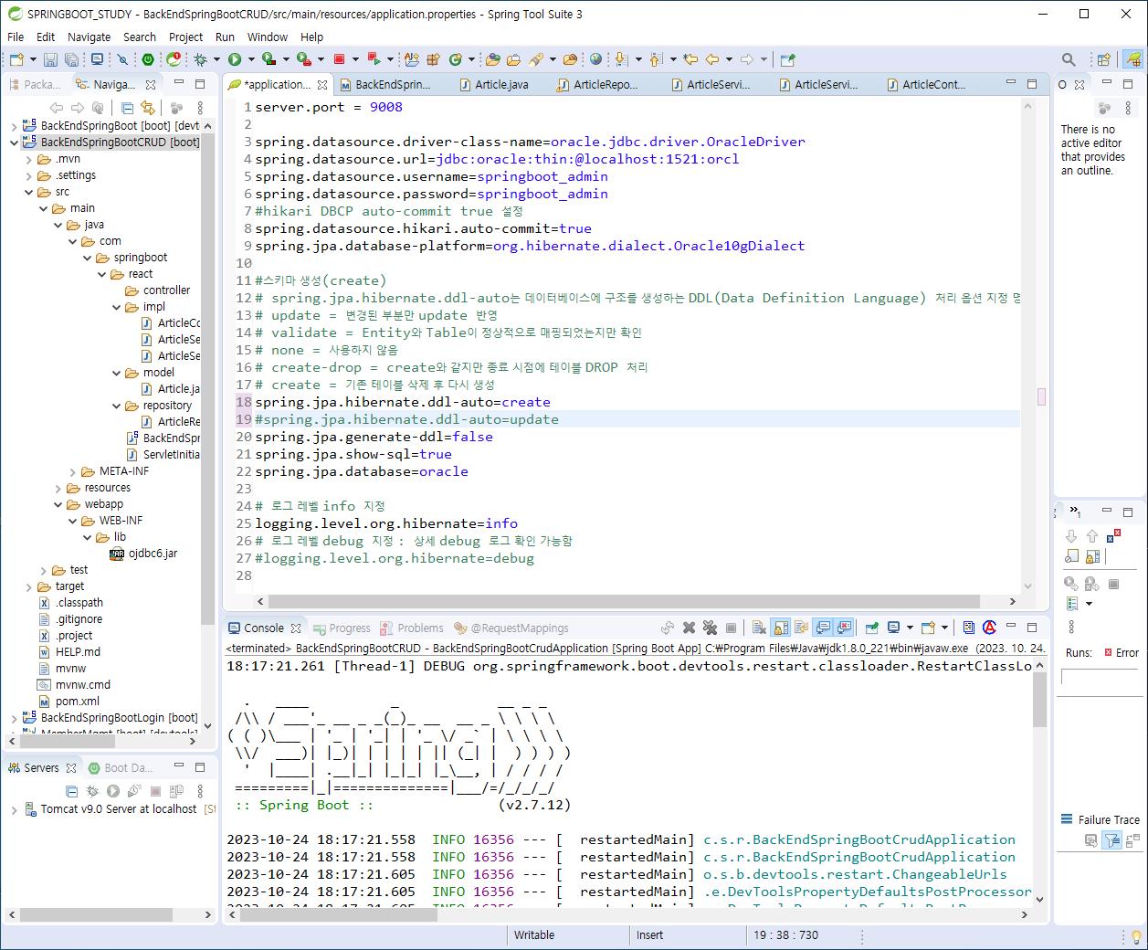Image resolution: width=1148 pixels, height=950 pixels.
Task: Click Remove Launch X icon in Console
Action: point(689,628)
